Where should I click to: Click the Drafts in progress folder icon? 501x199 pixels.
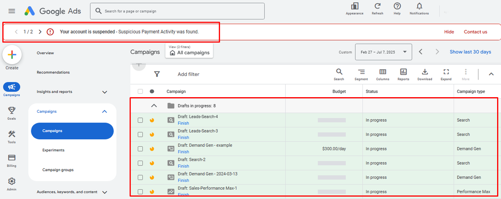[171, 106]
